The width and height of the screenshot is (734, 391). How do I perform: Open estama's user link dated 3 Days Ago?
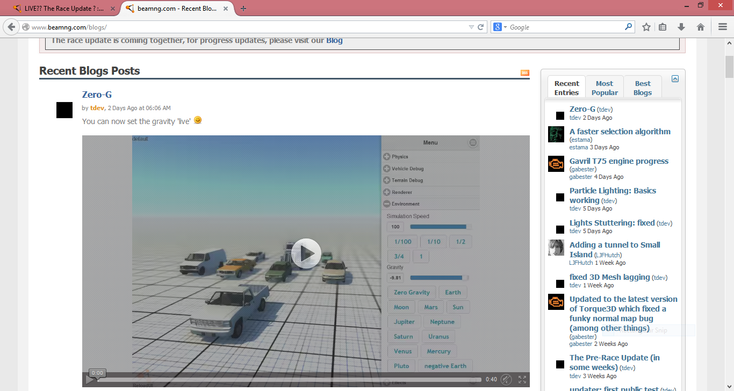pyautogui.click(x=579, y=147)
